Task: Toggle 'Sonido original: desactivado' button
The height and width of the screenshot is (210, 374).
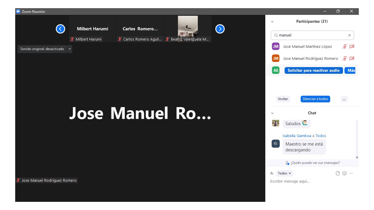Action: (x=42, y=49)
